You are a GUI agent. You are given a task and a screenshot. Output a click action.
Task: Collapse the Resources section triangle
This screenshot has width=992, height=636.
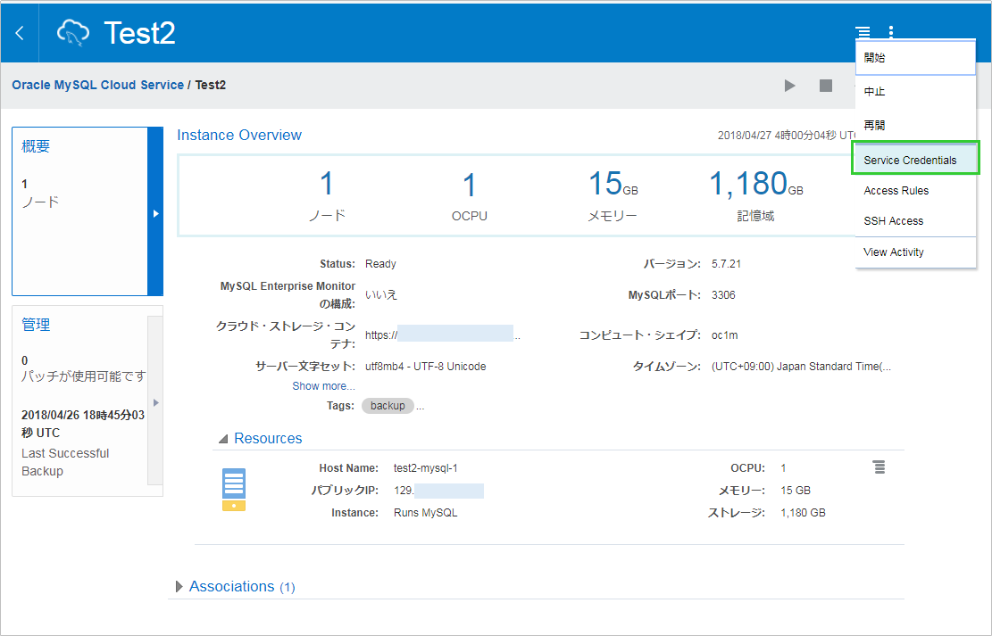click(222, 439)
